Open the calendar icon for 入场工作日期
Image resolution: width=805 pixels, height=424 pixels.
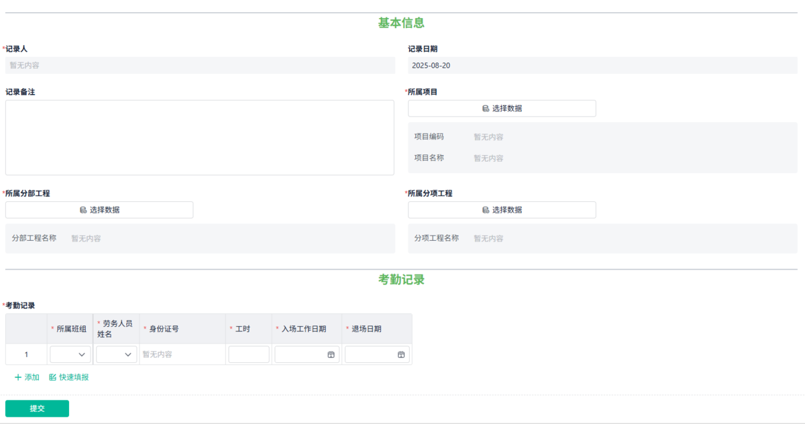[x=331, y=354]
